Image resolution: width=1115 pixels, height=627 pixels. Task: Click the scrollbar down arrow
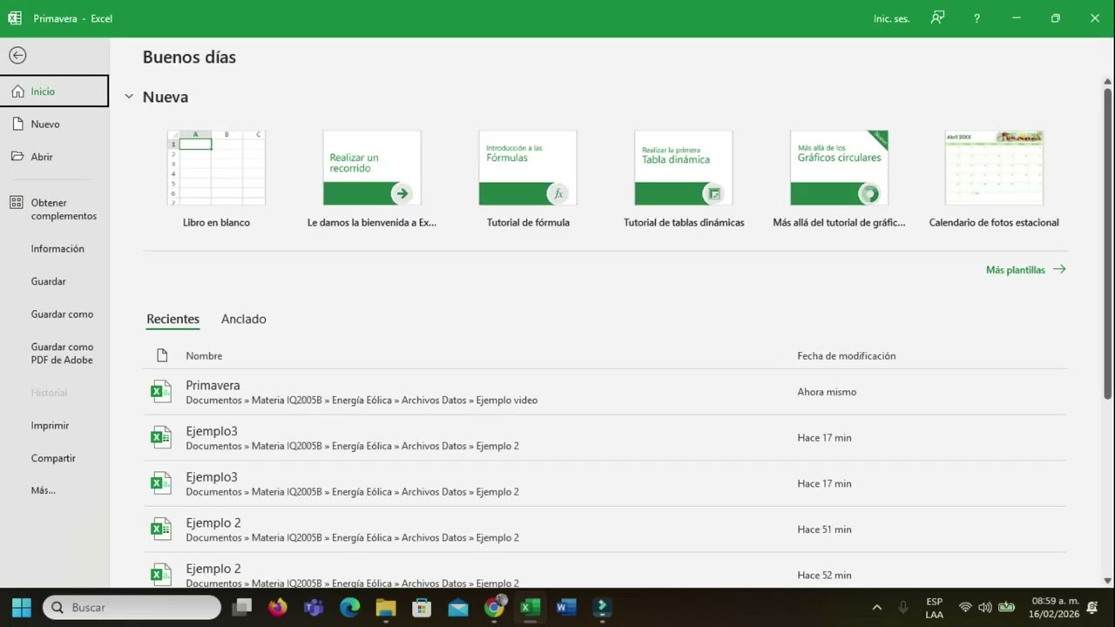coord(1108,581)
